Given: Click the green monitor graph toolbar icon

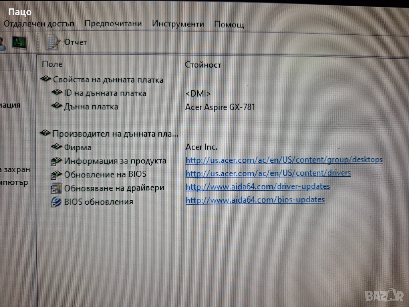Looking at the screenshot, I should coord(19,42).
